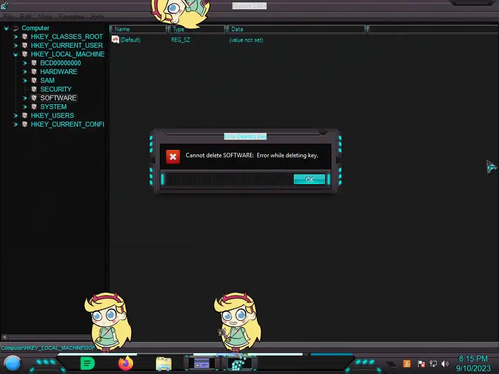Open File Explorer from taskbar
The height and width of the screenshot is (374, 499).
pyautogui.click(x=164, y=364)
